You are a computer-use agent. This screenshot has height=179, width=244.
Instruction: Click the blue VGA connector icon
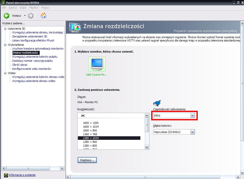point(157,103)
